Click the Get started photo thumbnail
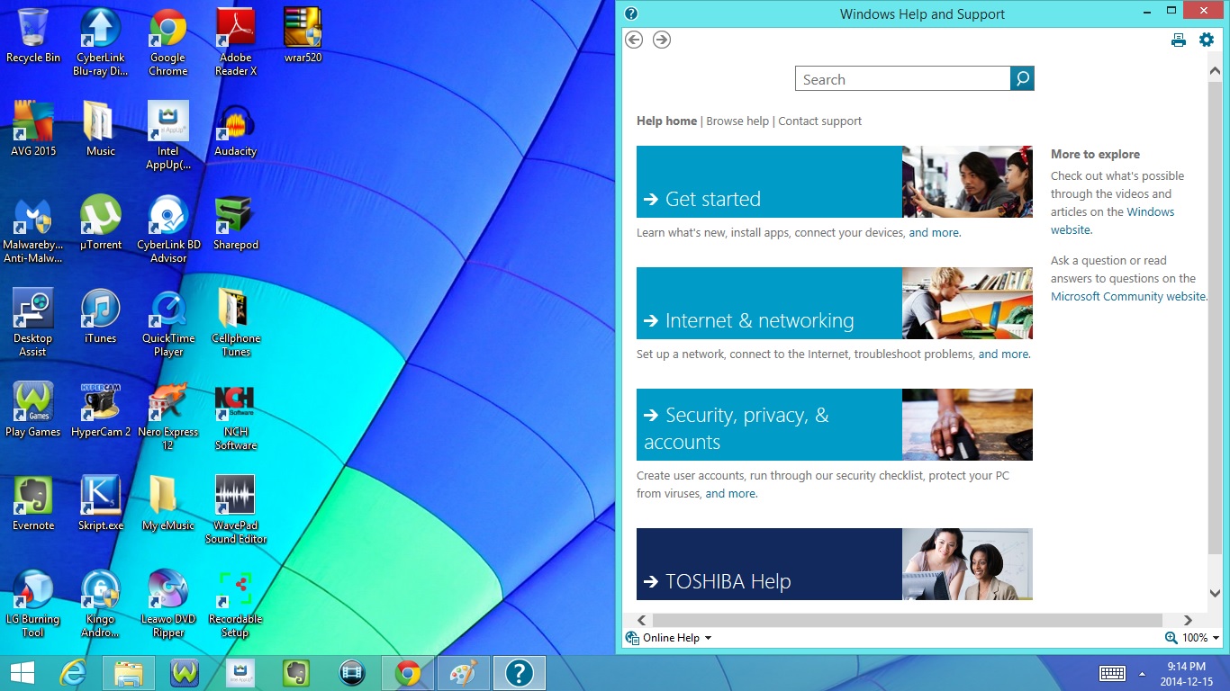This screenshot has width=1230, height=691. (x=967, y=182)
